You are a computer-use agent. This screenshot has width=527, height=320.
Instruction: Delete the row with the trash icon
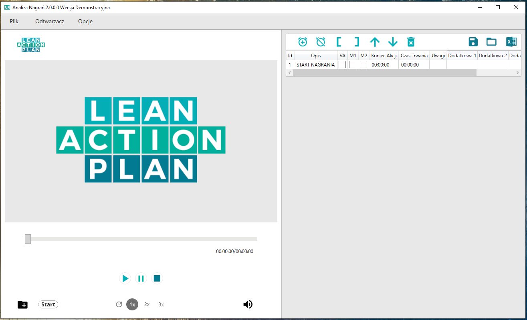tap(411, 42)
